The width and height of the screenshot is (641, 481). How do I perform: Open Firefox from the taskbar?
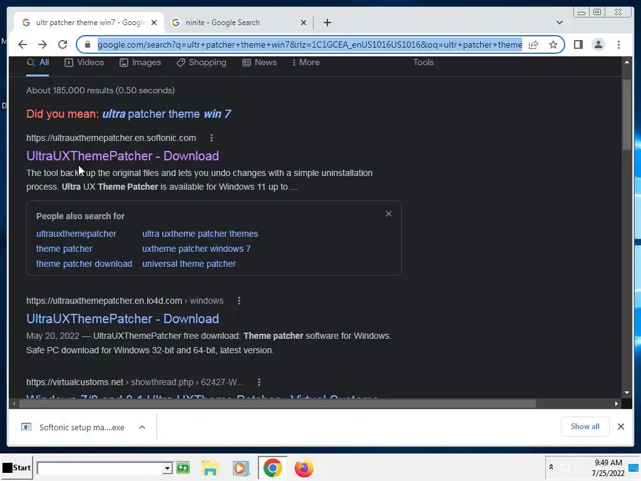pyautogui.click(x=304, y=468)
